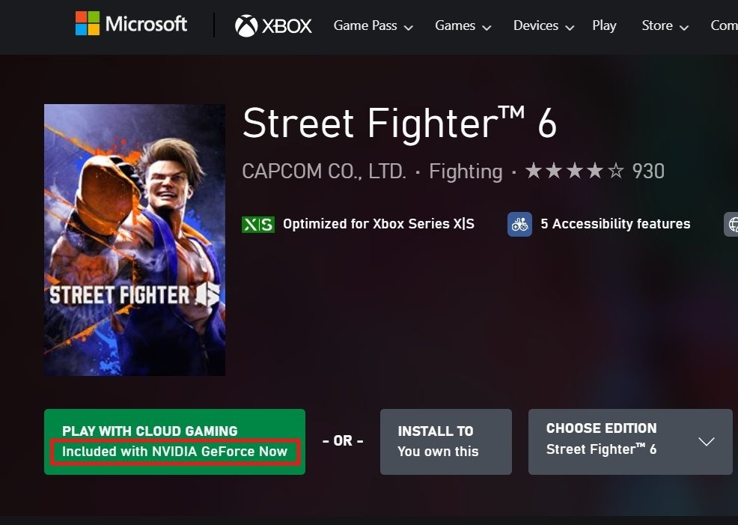The height and width of the screenshot is (525, 738).
Task: Expand the Devices navigation menu
Action: [543, 26]
